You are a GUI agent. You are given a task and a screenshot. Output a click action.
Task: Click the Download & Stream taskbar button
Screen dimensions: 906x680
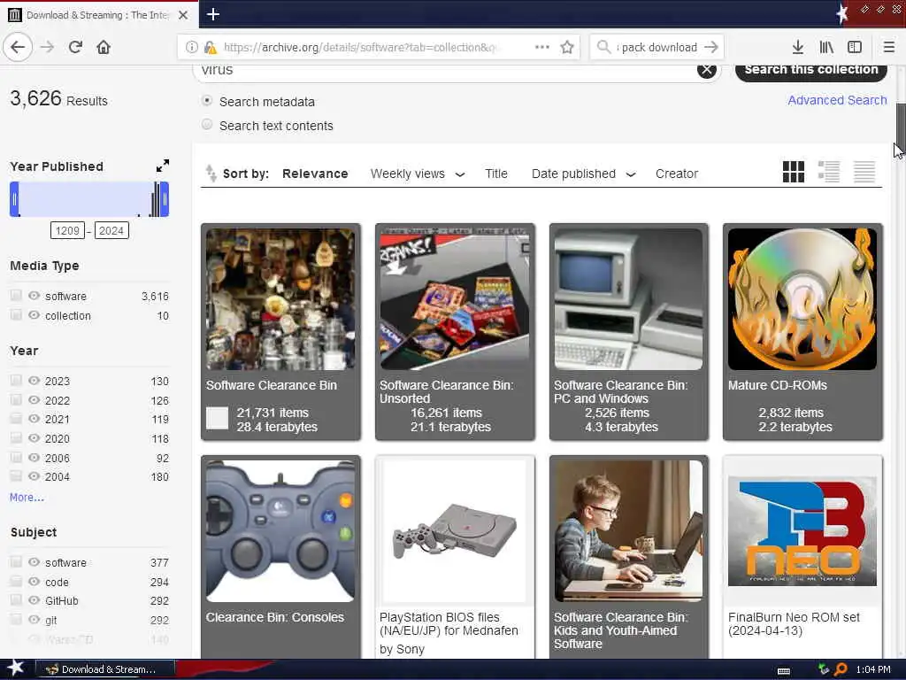coord(106,669)
